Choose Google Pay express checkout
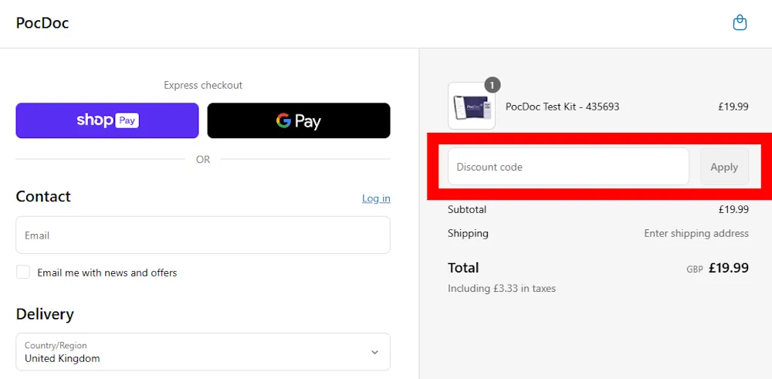The image size is (772, 379). tap(299, 120)
